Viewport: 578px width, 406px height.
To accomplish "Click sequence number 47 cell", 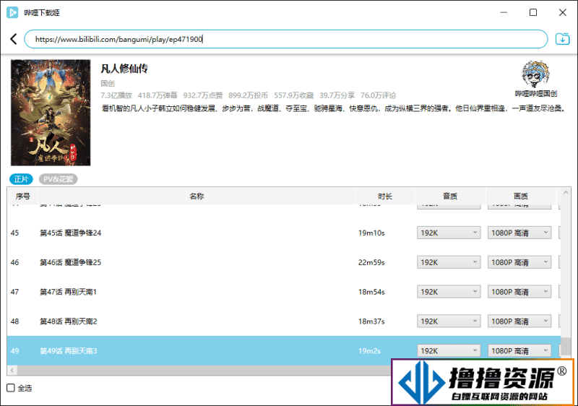I will pyautogui.click(x=14, y=292).
